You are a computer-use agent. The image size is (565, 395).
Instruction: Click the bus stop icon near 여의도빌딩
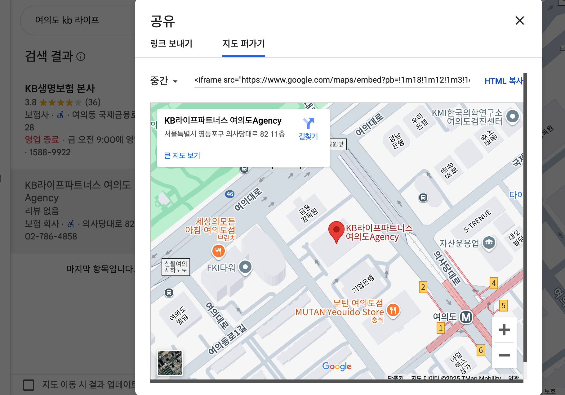click(169, 293)
